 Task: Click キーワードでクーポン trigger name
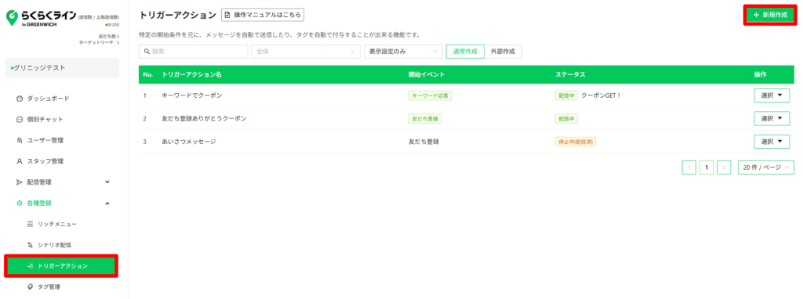(191, 95)
